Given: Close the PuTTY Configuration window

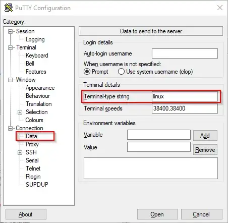Looking at the screenshot, I should (x=220, y=8).
